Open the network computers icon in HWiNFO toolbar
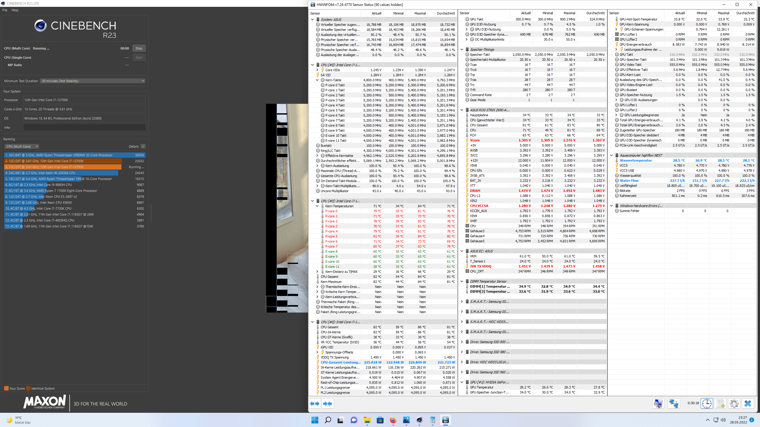Image resolution: width=760 pixels, height=427 pixels. pyautogui.click(x=674, y=404)
